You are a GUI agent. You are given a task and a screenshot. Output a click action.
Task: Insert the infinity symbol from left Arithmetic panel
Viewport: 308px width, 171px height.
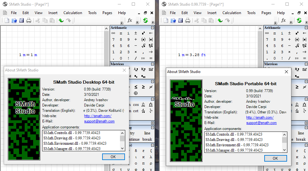[x=113, y=33]
